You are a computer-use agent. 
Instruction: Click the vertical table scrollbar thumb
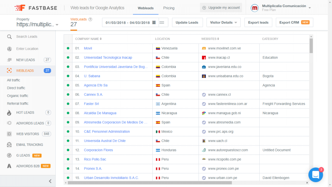(x=311, y=45)
